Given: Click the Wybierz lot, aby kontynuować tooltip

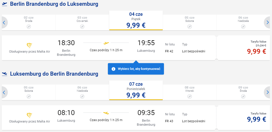Looking at the screenshot, I should click(136, 69).
